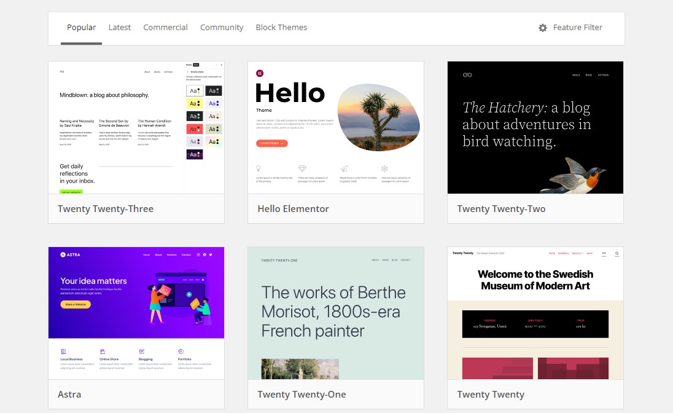The height and width of the screenshot is (413, 673).
Task: Click the Portfolio icon in Astra preview
Action: [181, 352]
